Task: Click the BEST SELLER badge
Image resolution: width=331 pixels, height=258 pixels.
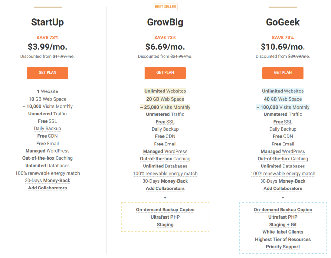Action: (165, 7)
